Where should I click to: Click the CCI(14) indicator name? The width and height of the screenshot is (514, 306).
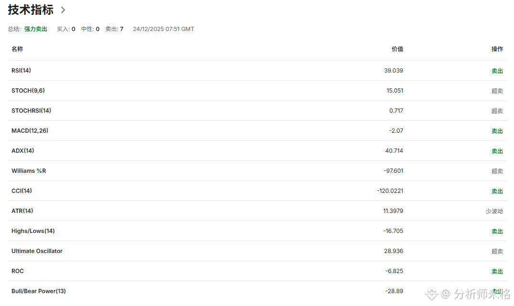pyautogui.click(x=21, y=190)
